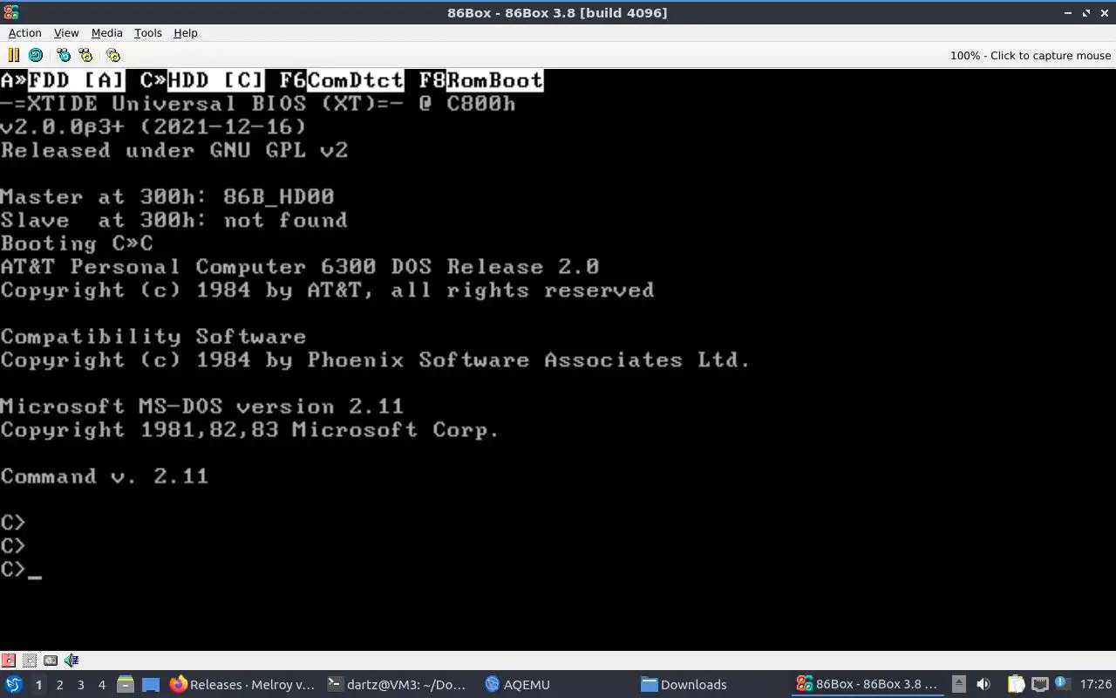Click the 86Box icon in the title bar
Image resolution: width=1116 pixels, height=698 pixels.
tap(10, 12)
